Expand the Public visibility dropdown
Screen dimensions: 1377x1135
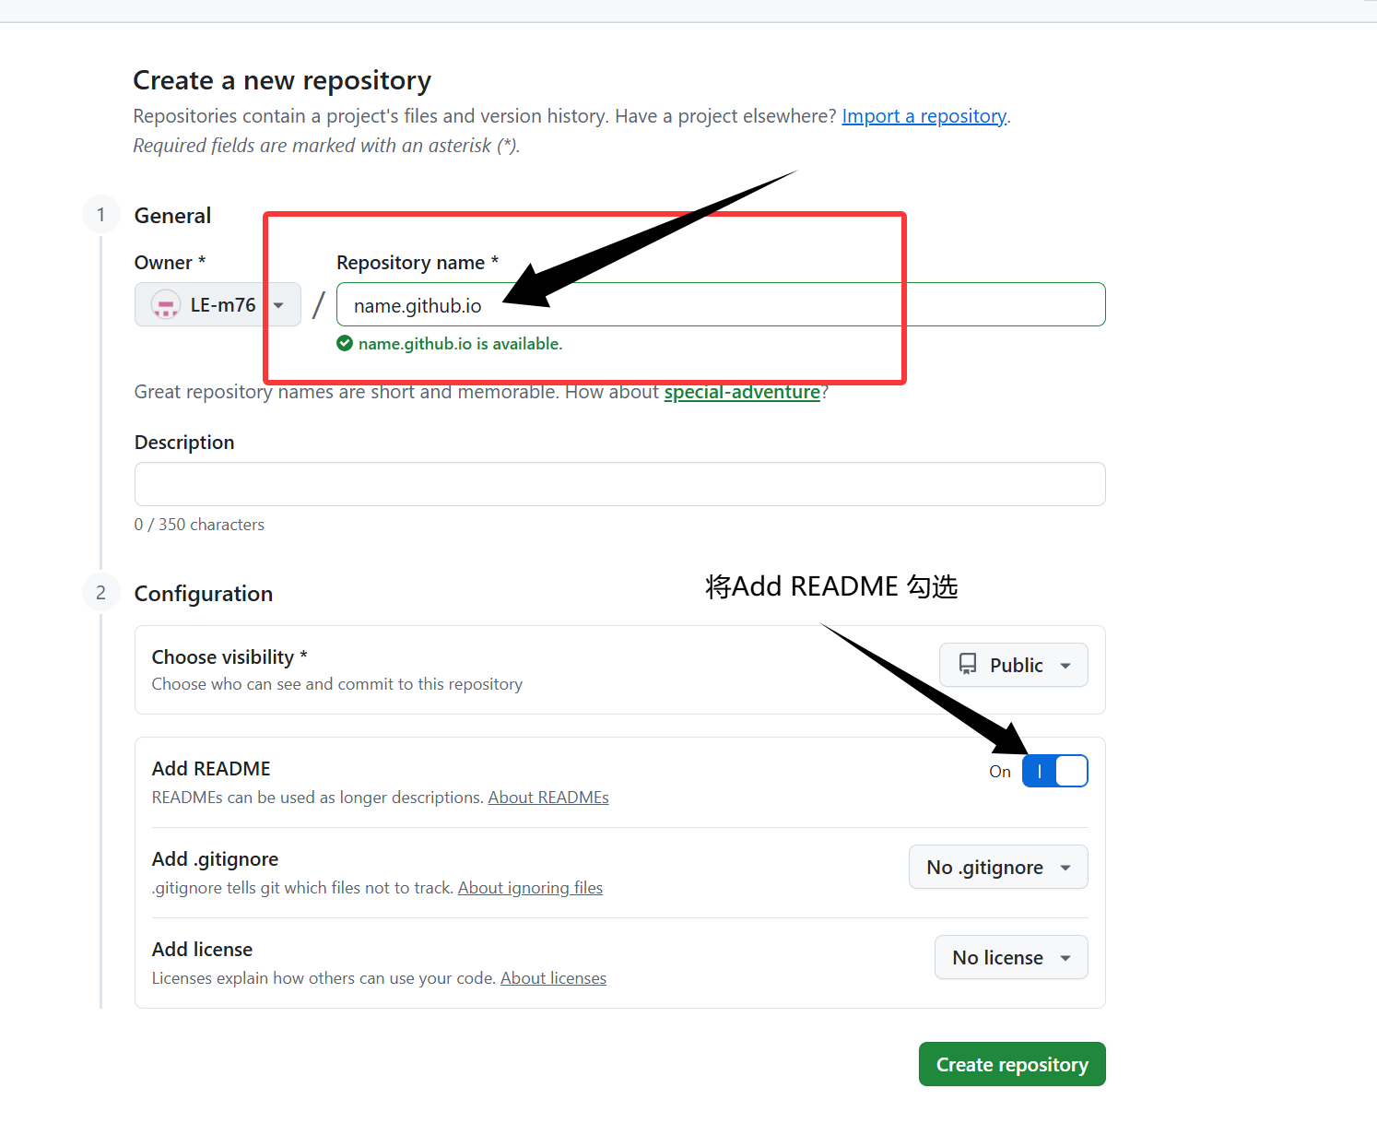click(1013, 665)
